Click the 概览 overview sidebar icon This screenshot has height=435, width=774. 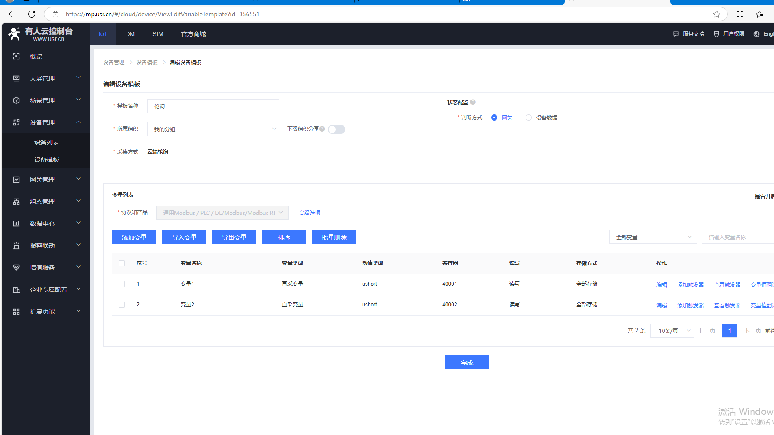tap(16, 56)
